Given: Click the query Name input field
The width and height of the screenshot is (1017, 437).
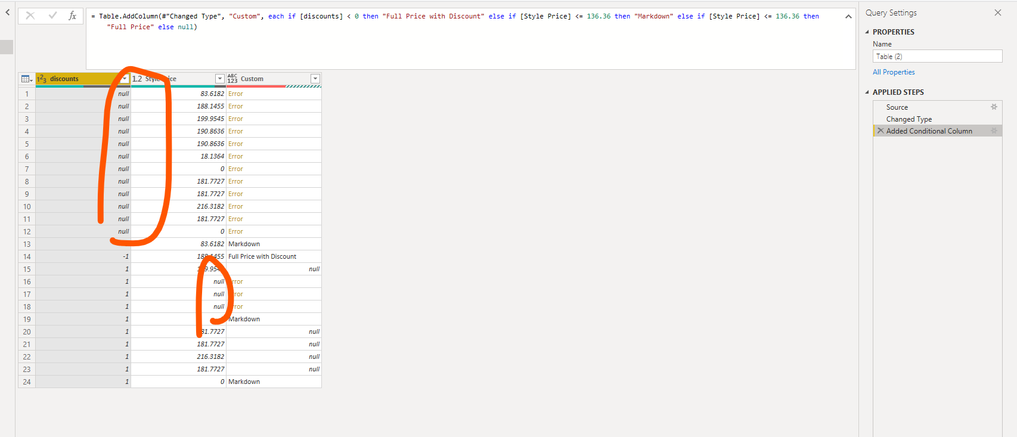Looking at the screenshot, I should pyautogui.click(x=937, y=57).
